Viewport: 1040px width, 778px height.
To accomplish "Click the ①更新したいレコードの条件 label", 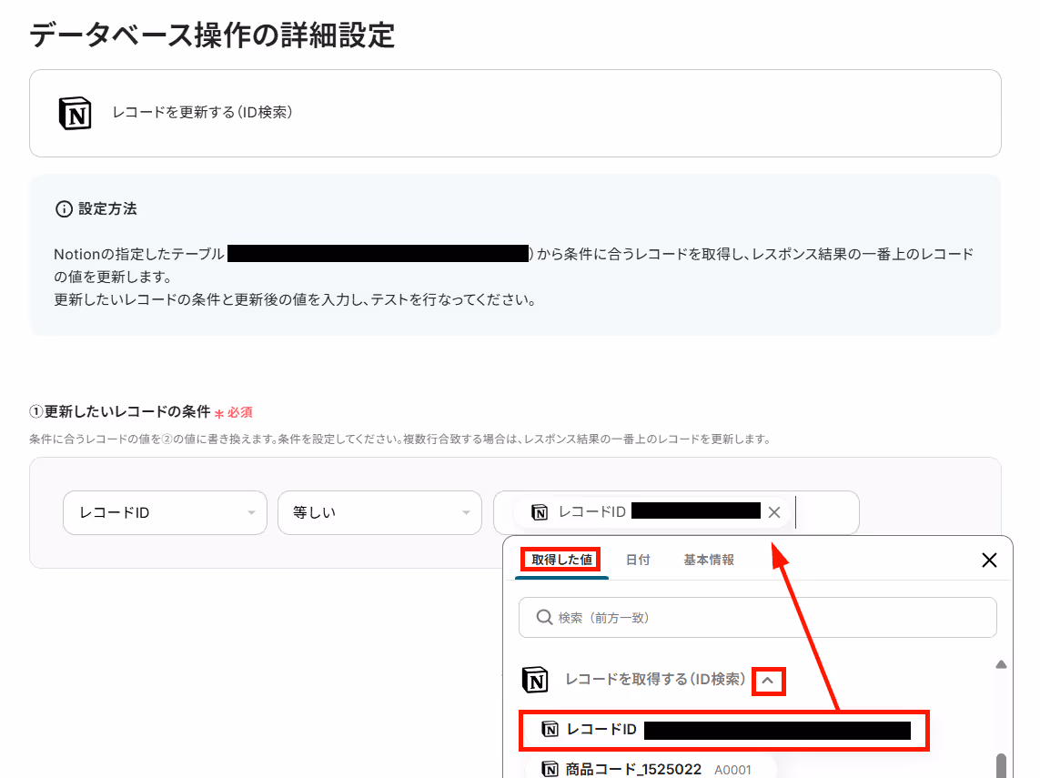I will (120, 412).
